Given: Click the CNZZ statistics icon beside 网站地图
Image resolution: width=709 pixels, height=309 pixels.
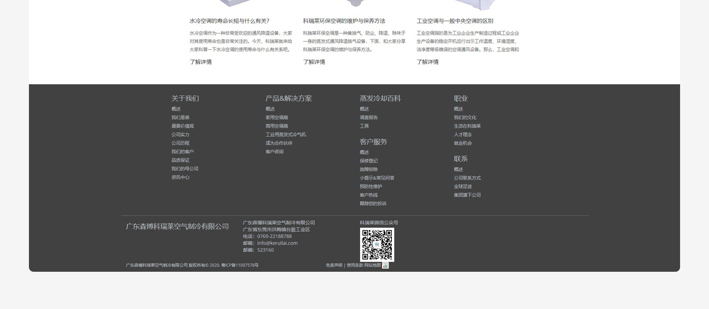Looking at the screenshot, I should pos(385,265).
